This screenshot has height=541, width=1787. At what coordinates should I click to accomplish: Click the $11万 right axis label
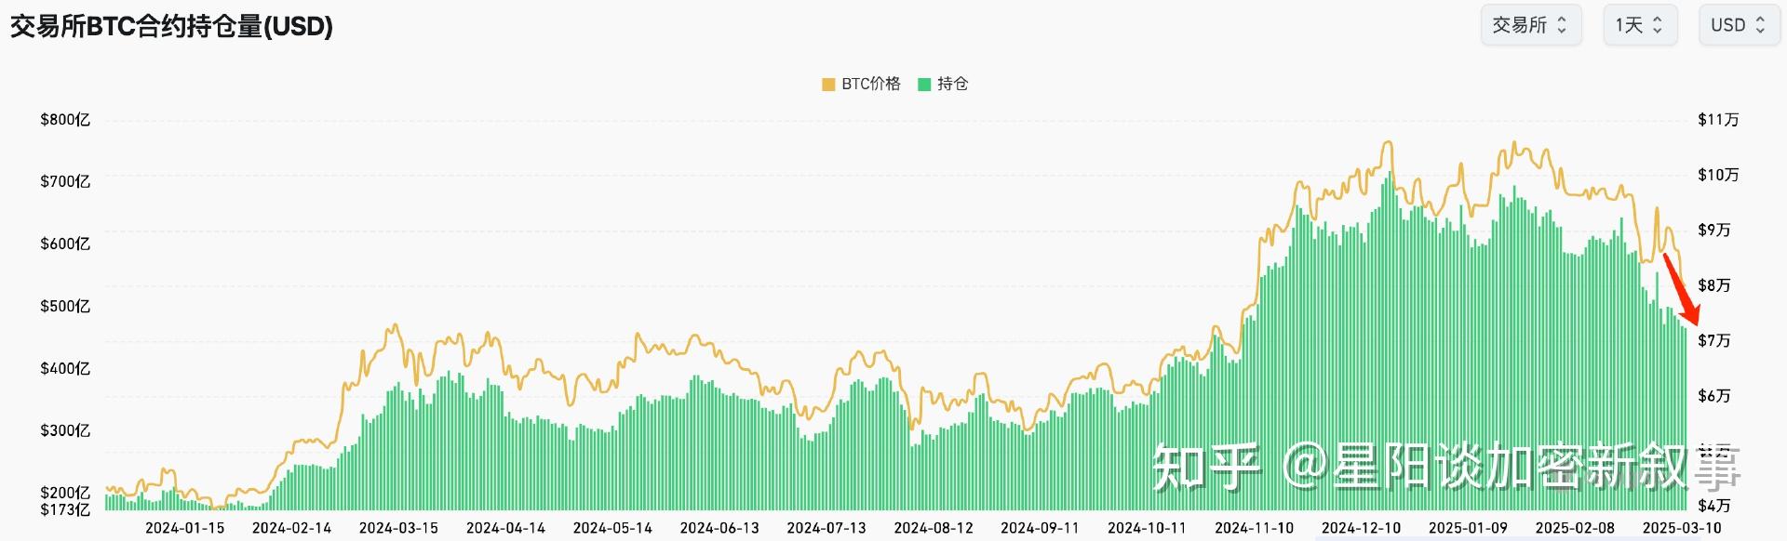1718,119
